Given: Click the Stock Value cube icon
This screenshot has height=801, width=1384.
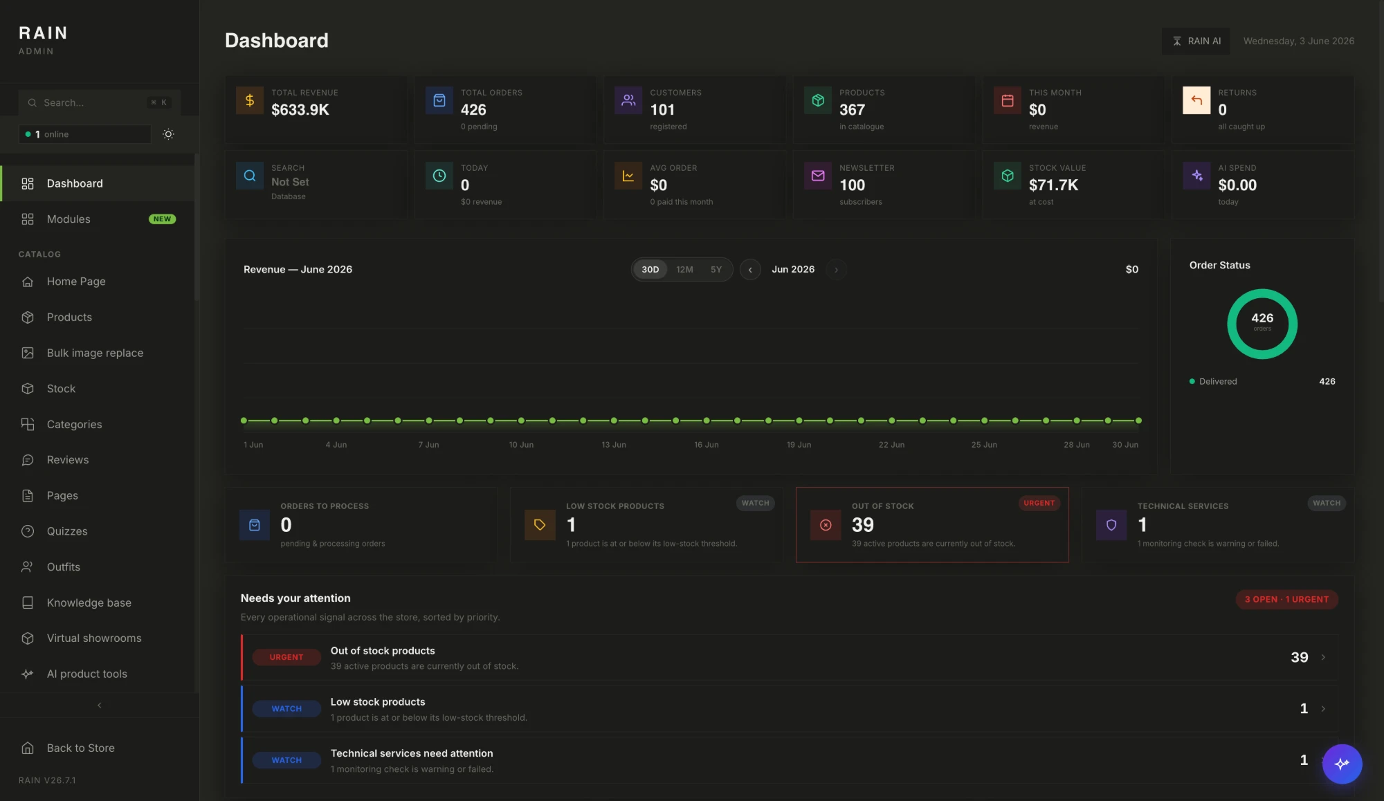Looking at the screenshot, I should (1008, 176).
